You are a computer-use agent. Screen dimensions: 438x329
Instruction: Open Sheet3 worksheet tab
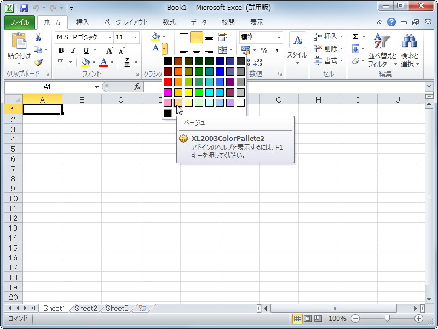(x=117, y=308)
